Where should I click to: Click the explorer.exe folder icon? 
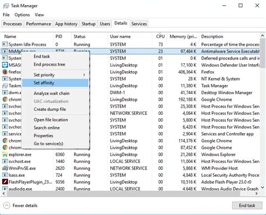point(5,155)
